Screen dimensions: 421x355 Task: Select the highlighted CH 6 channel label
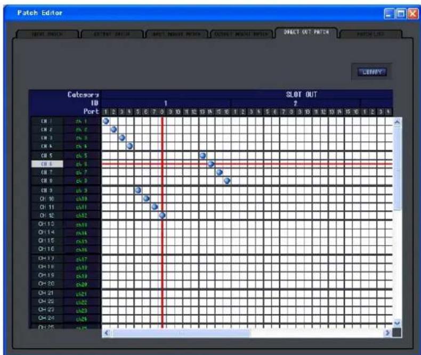tap(47, 164)
